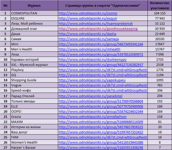Viewport: 172px width, 150px height.
Task: Select the 'XXL - Мужской журнал' cell
Action: point(34,65)
